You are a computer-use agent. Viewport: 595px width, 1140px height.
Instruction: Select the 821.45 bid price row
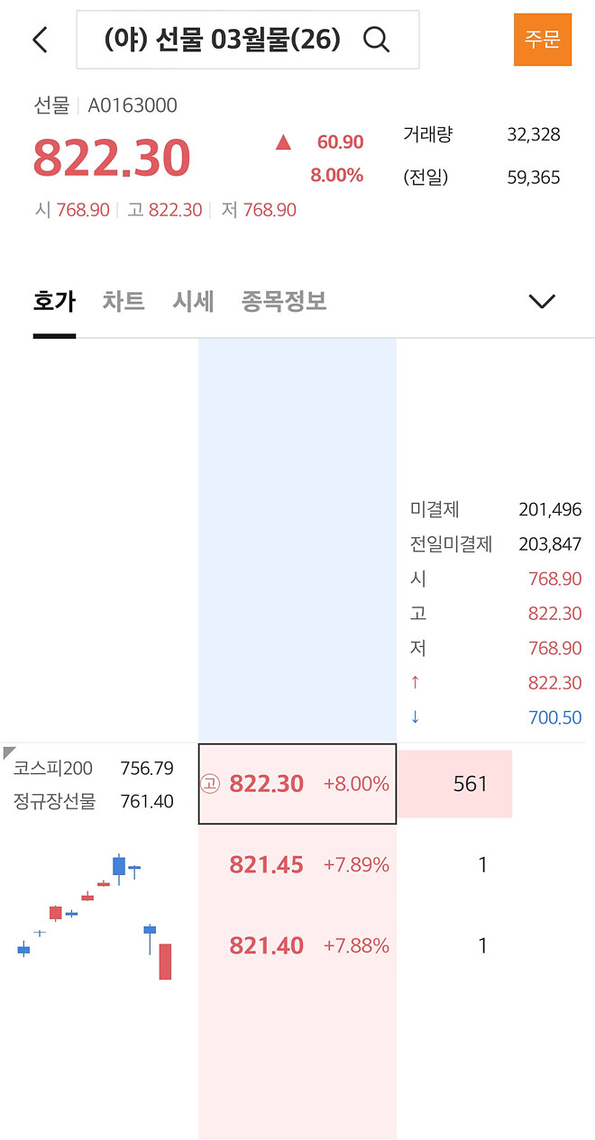pyautogui.click(x=296, y=864)
